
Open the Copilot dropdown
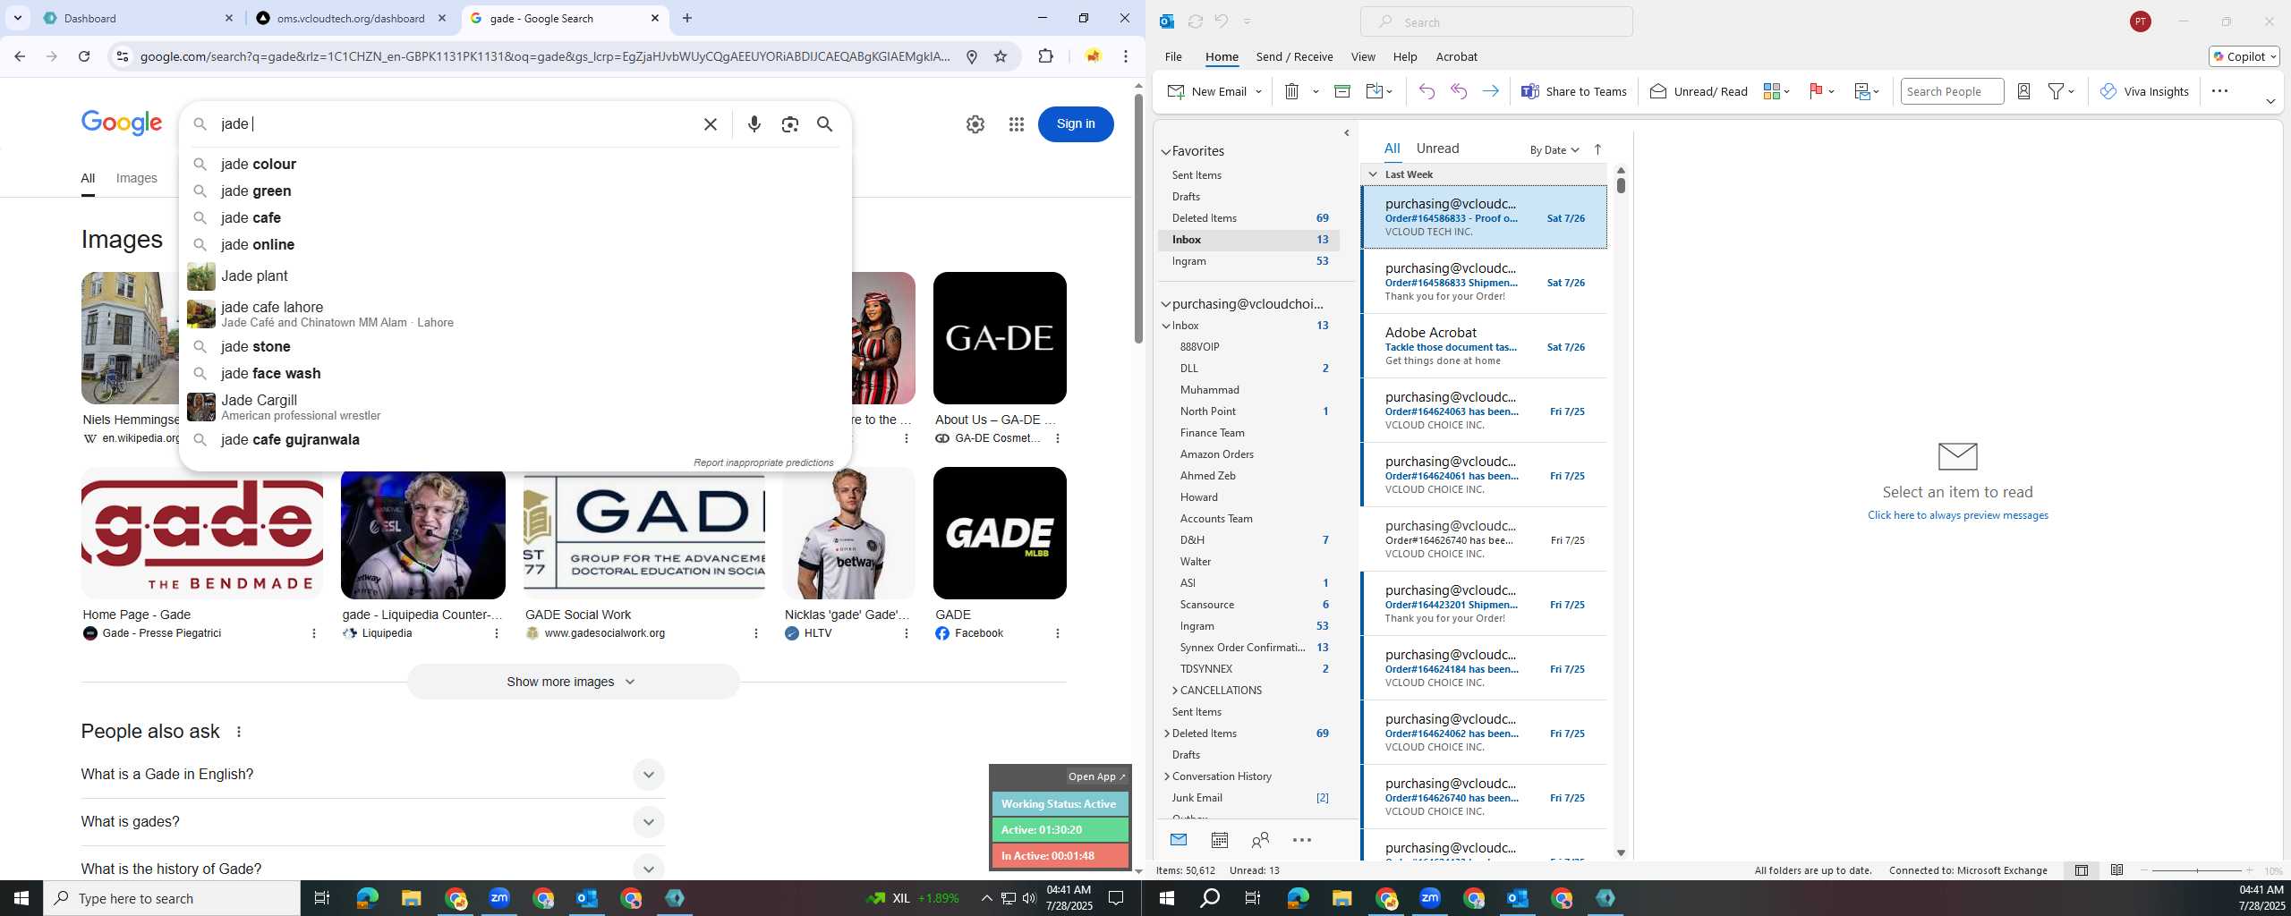pos(2244,56)
